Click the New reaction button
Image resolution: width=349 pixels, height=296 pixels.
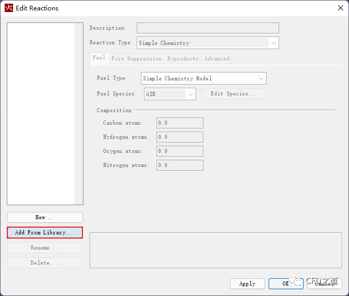coord(45,217)
